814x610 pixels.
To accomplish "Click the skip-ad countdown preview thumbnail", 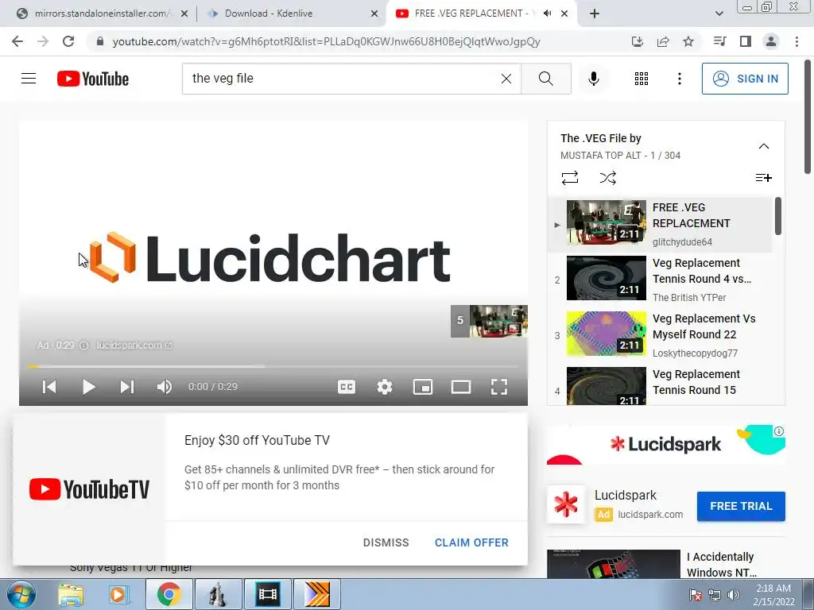I will (489, 321).
